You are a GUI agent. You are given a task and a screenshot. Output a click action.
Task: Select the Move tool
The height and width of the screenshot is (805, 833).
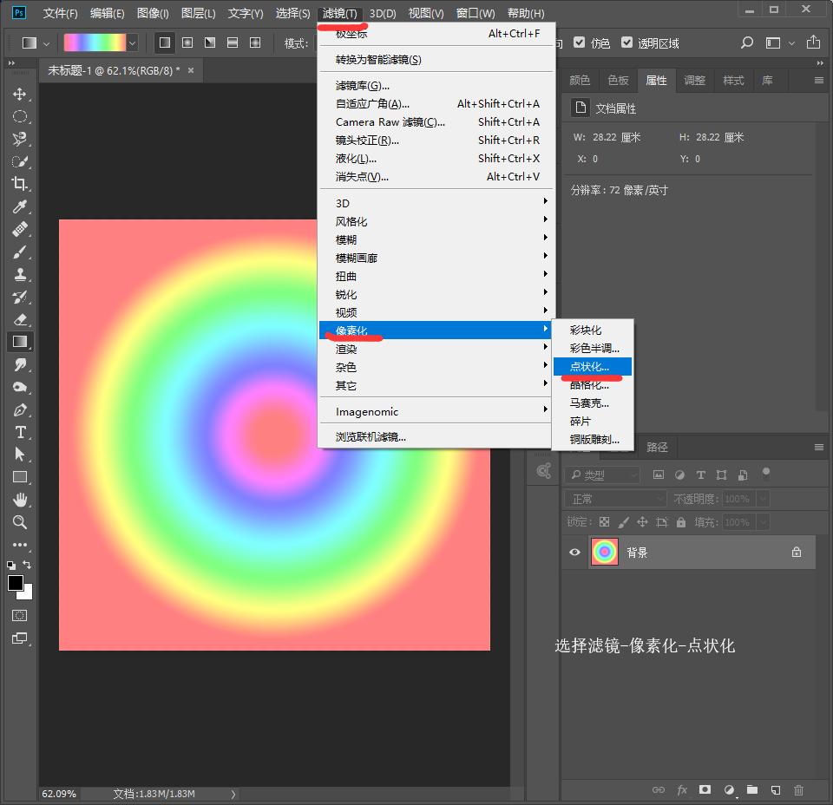(x=19, y=94)
